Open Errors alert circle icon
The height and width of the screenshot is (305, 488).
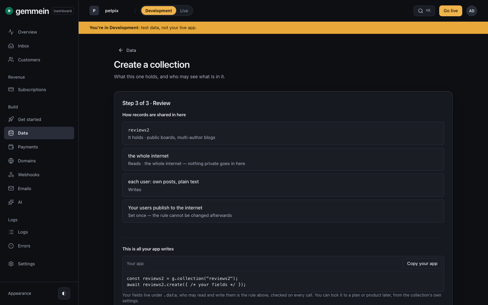coord(11,246)
